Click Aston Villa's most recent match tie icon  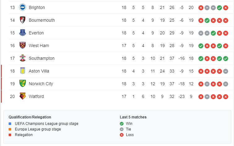pyautogui.click(x=226, y=71)
